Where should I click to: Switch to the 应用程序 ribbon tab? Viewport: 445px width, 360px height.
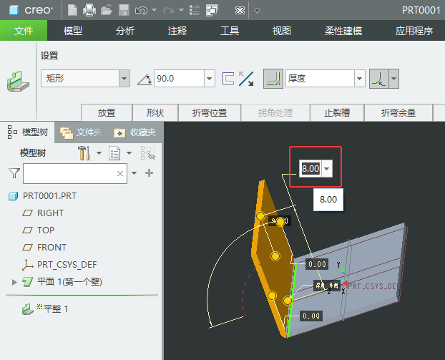coord(414,31)
